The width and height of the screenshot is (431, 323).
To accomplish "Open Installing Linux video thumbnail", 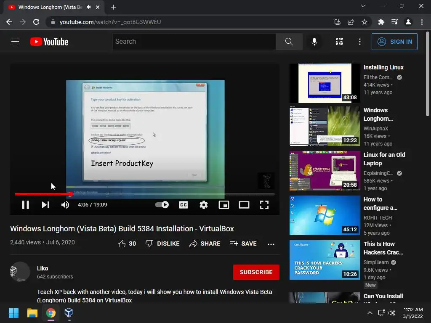I will [325, 83].
